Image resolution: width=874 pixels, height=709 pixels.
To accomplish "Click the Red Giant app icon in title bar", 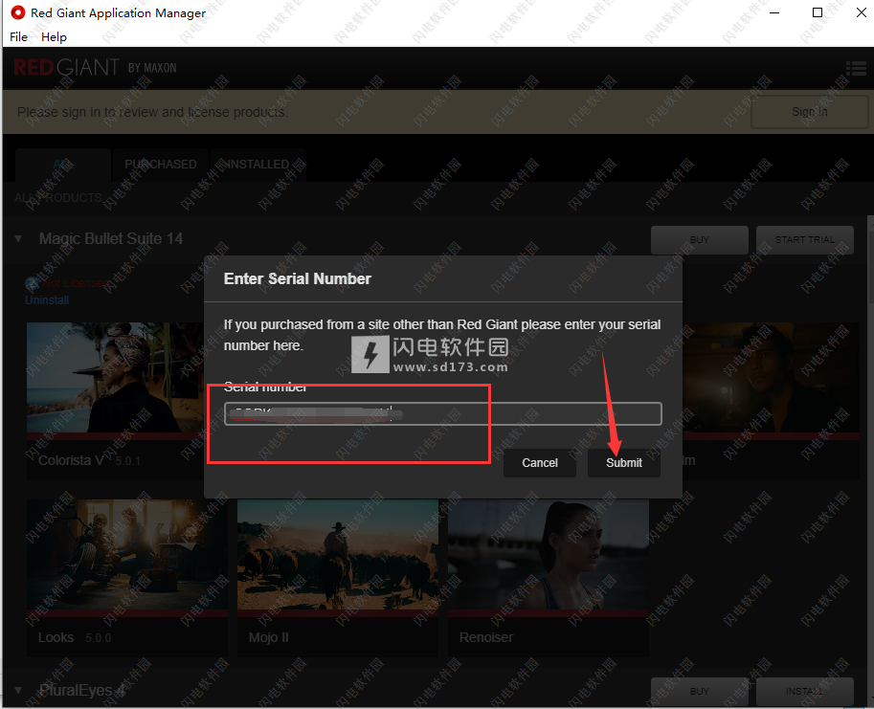I will tap(18, 12).
